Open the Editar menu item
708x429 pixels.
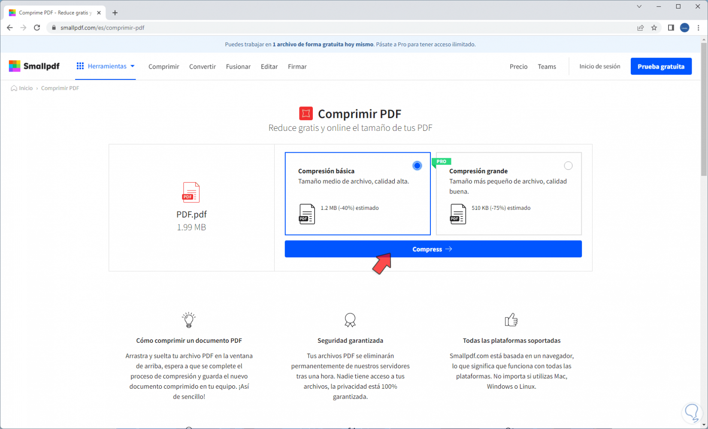point(269,66)
